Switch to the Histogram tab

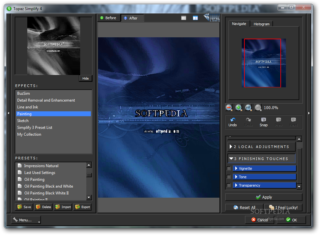[262, 24]
